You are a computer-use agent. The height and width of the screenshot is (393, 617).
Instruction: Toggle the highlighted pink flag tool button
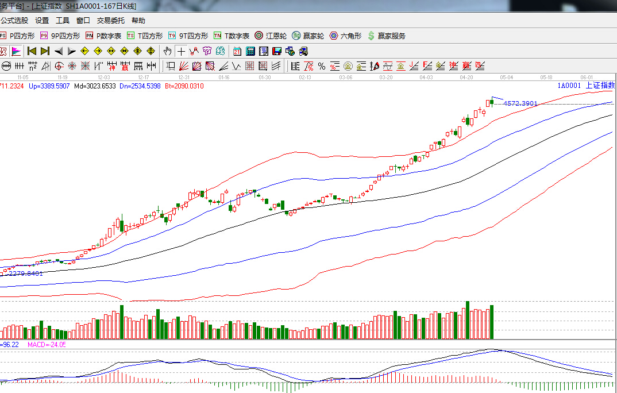(x=16, y=51)
